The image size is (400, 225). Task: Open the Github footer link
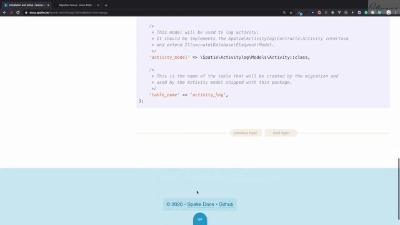click(226, 204)
